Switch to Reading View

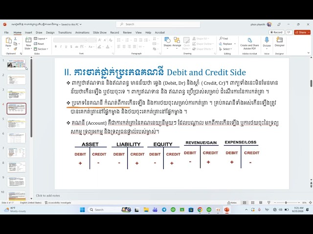click(261, 203)
